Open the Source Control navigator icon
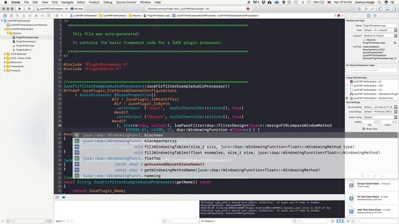Image resolution: width=399 pixels, height=224 pixels. (11, 16)
